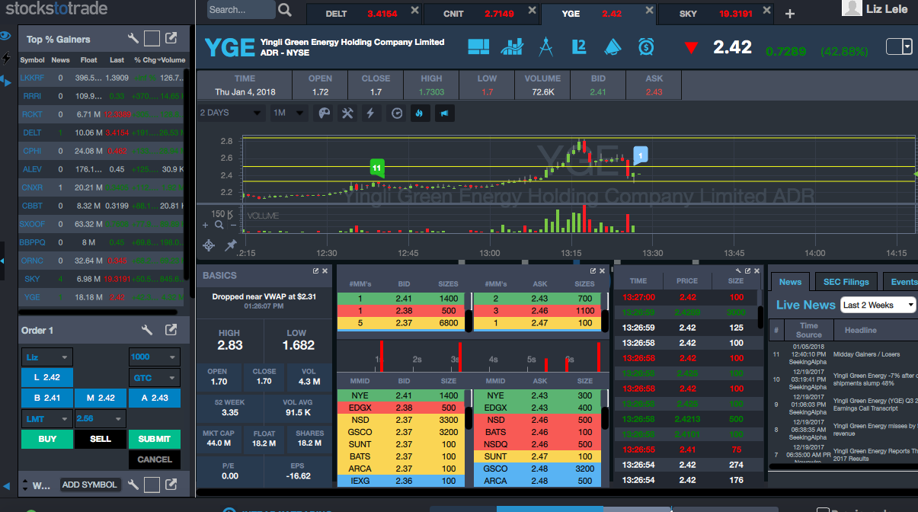
Task: Zoom out chart with minus icon
Action: click(x=232, y=226)
